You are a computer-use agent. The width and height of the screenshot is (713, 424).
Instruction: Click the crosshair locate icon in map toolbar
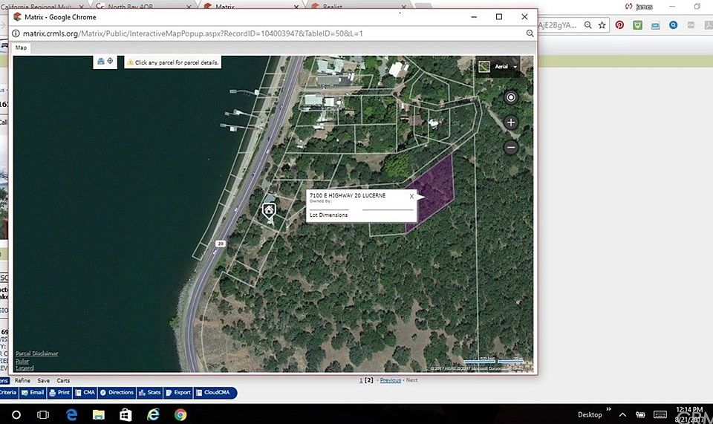point(110,62)
